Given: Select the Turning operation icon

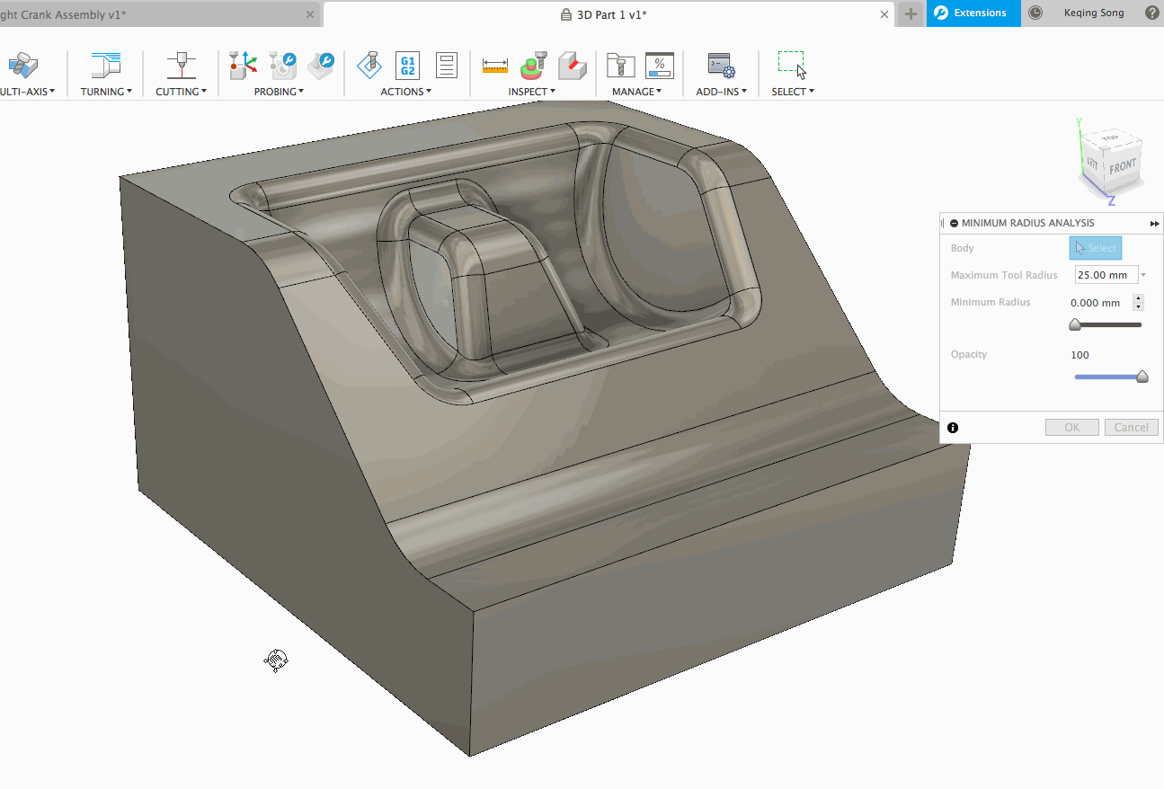Looking at the screenshot, I should pyautogui.click(x=106, y=65).
